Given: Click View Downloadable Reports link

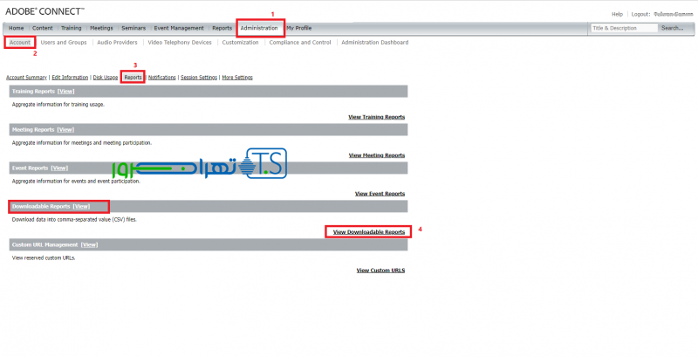Looking at the screenshot, I should pos(369,232).
